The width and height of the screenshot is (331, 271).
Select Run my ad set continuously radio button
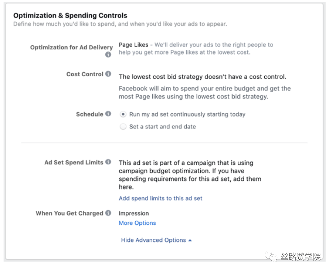[x=123, y=114]
